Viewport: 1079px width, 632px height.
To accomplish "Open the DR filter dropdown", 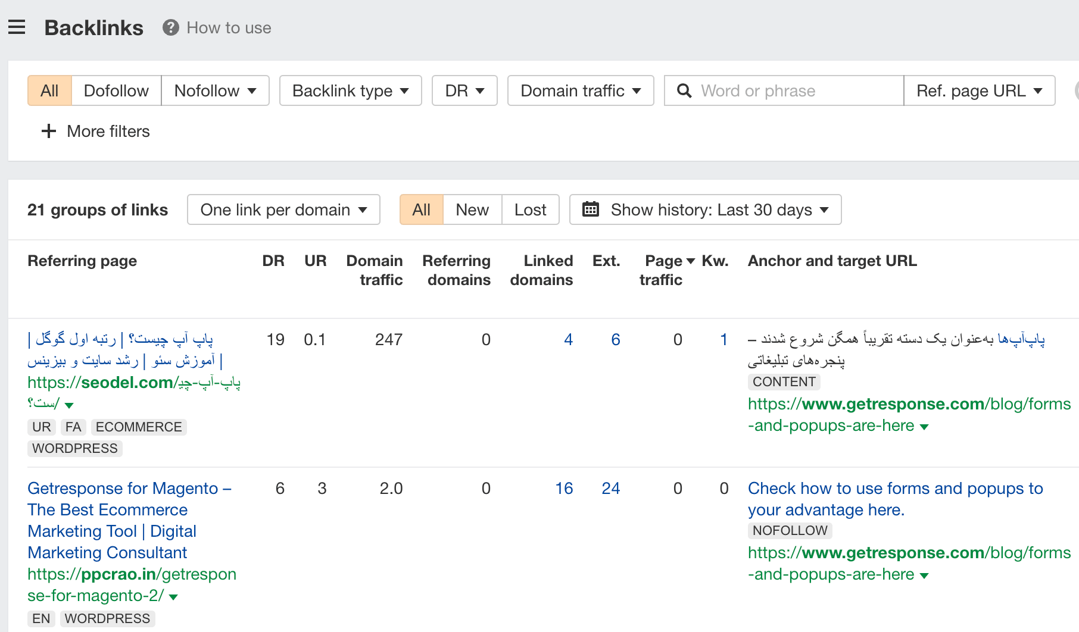I will (464, 90).
